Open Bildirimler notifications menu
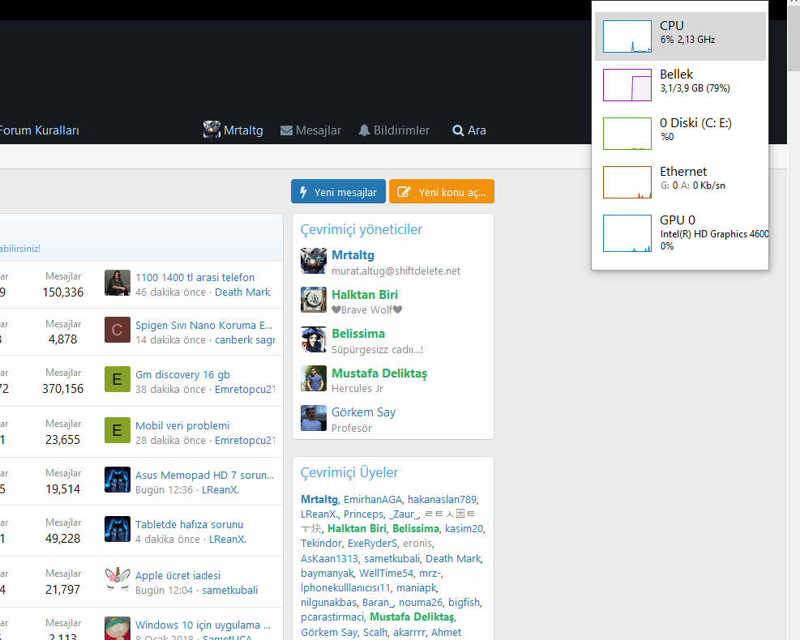Viewport: 800px width, 640px height. (x=394, y=130)
